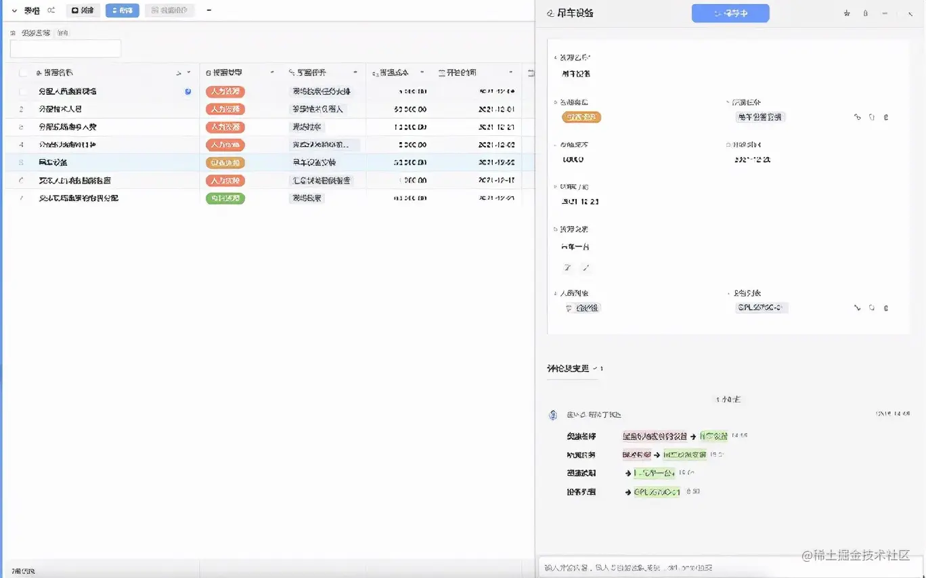Click the refresh icon beside the related task chip
Image resolution: width=926 pixels, height=578 pixels.
[x=872, y=117]
